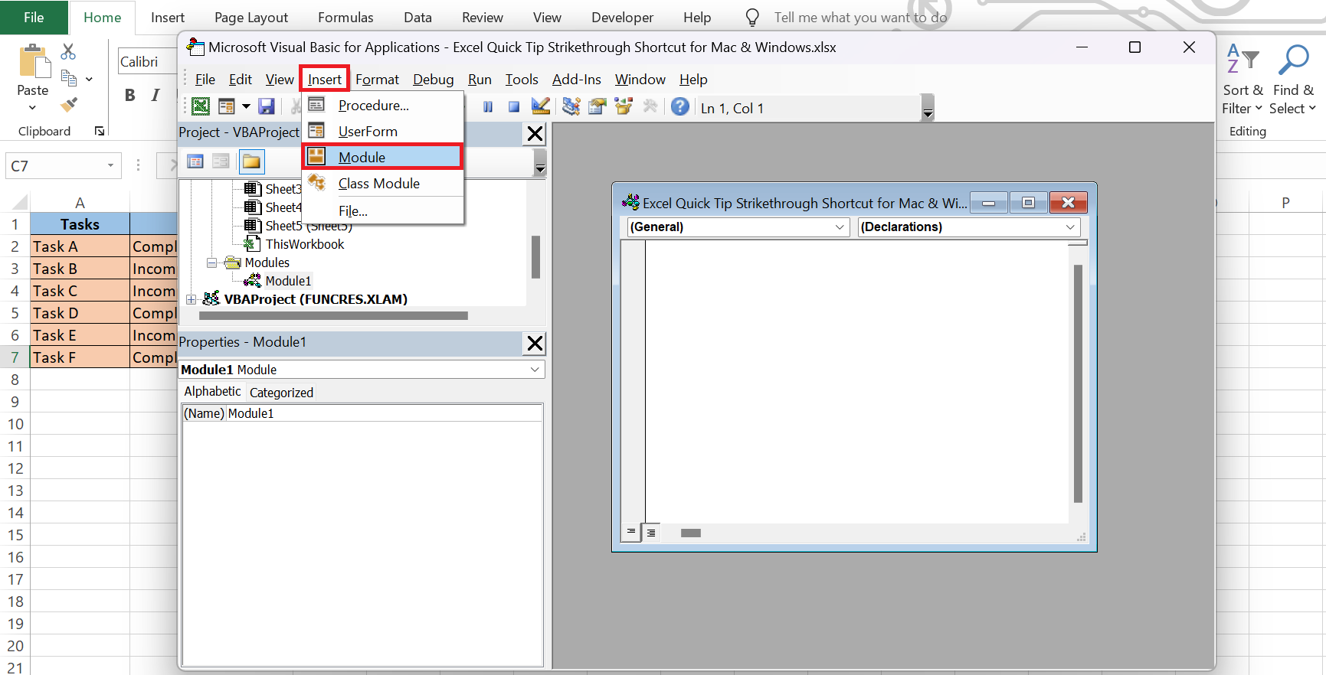Toggle Italic formatting in Excel ribbon
This screenshot has height=675, width=1326.
(156, 95)
